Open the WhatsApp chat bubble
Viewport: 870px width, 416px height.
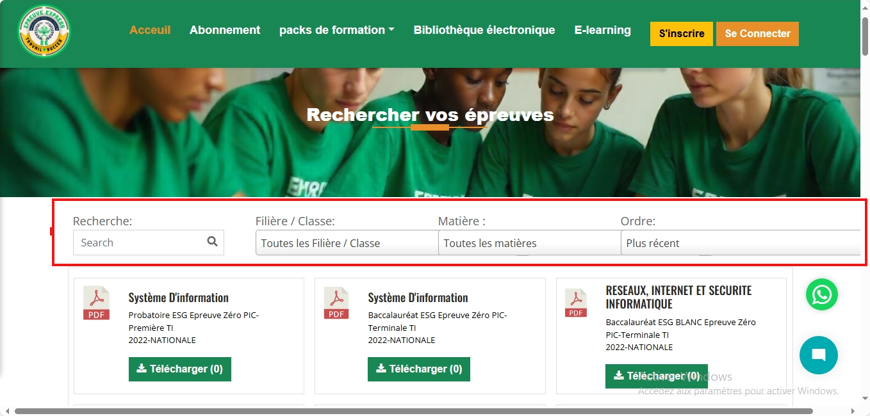point(822,294)
